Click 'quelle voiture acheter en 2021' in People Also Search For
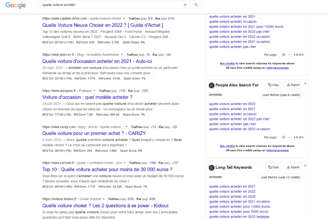 pos(232,109)
